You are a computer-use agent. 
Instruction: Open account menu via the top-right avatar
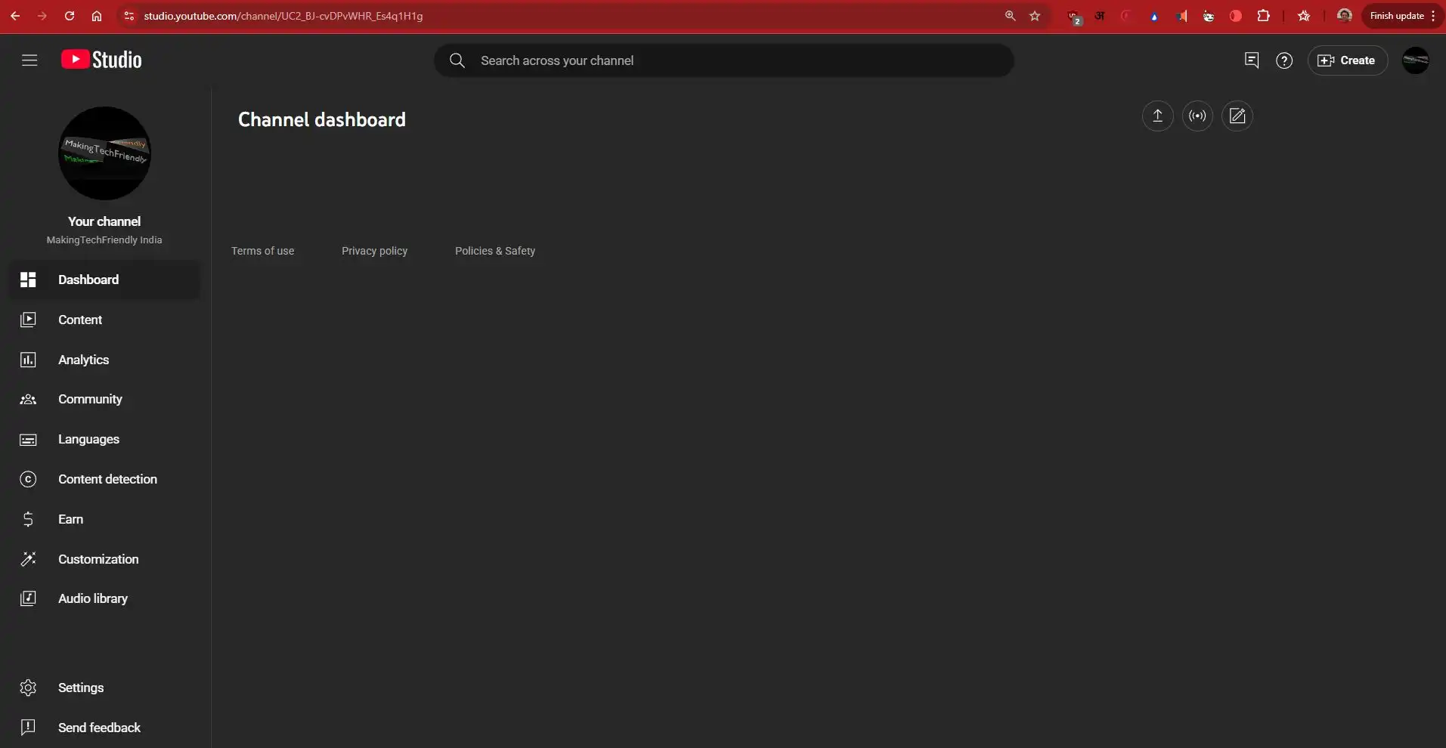[1415, 60]
